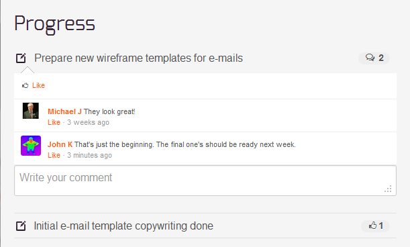
Task: Open 'Prepare new wireframe templates for e-mails' entry
Action: pos(139,58)
